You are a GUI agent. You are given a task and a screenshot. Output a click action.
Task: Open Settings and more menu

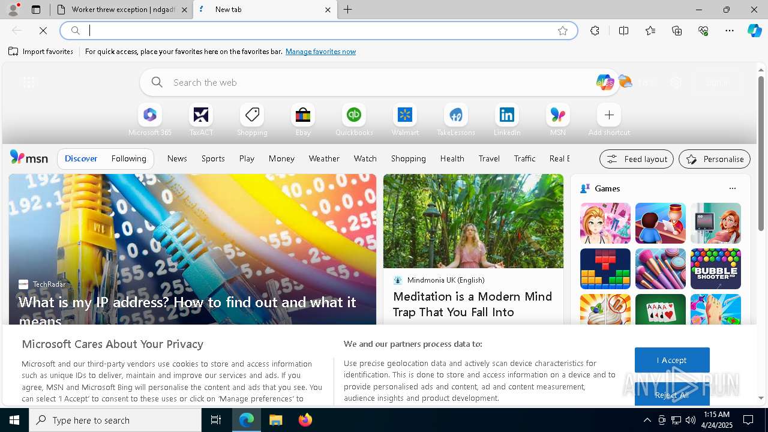pos(730,31)
